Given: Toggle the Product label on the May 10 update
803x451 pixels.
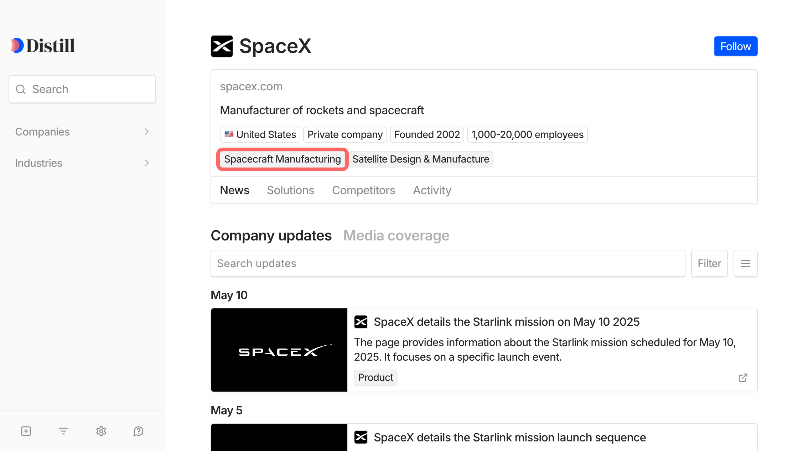Looking at the screenshot, I should 375,377.
